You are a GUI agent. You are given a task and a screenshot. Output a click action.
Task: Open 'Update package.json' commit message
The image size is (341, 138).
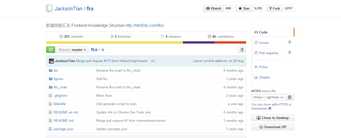[x=112, y=129]
